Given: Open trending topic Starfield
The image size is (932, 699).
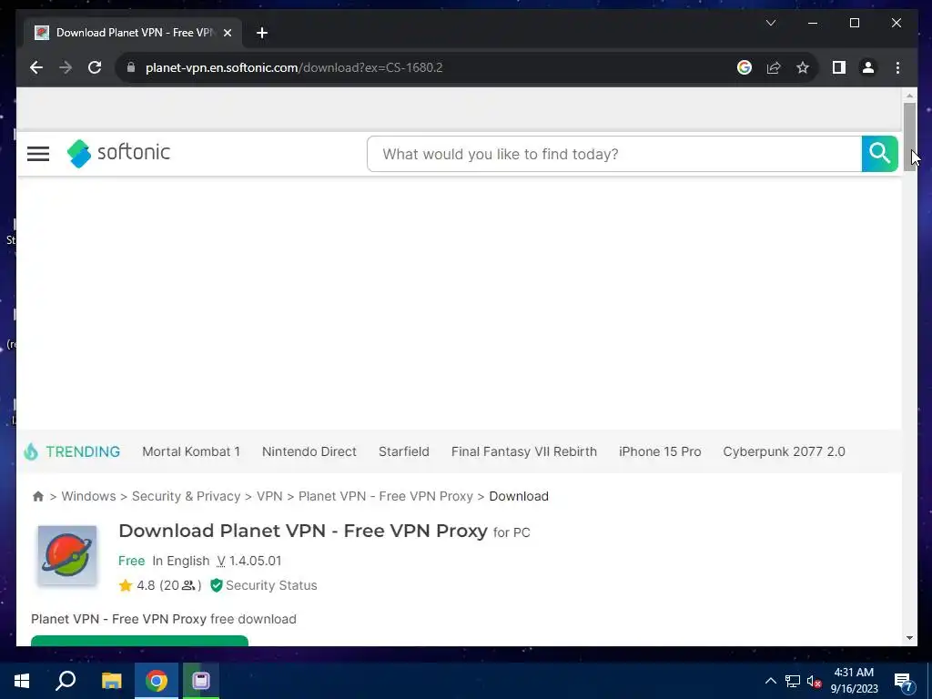Looking at the screenshot, I should click(403, 451).
